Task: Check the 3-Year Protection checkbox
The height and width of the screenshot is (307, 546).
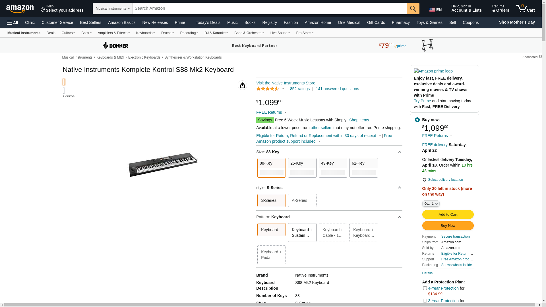Action: [x=425, y=301]
